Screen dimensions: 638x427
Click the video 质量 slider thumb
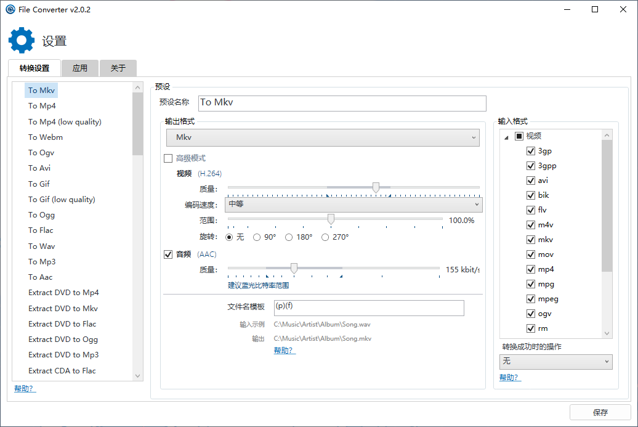pos(376,187)
